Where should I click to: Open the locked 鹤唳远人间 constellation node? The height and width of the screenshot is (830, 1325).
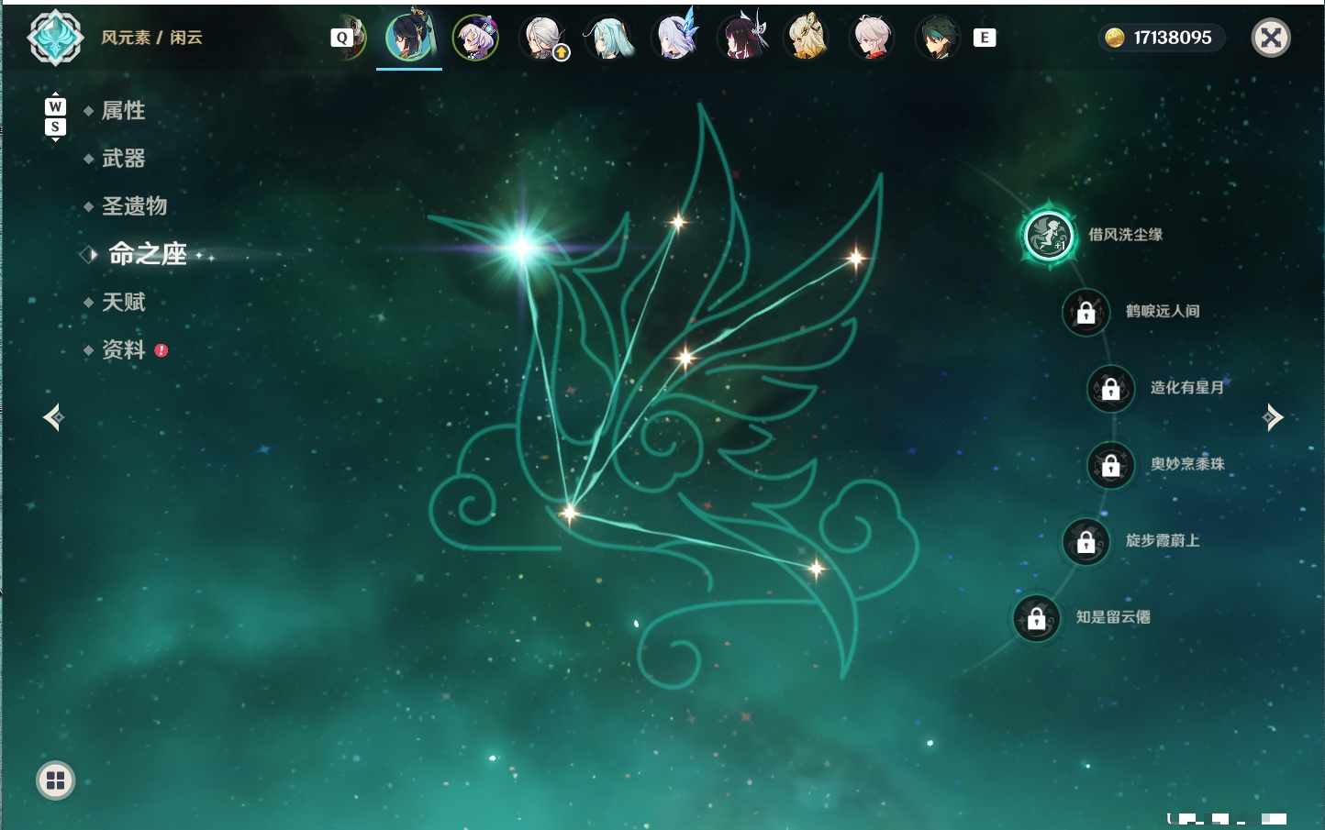point(1086,312)
